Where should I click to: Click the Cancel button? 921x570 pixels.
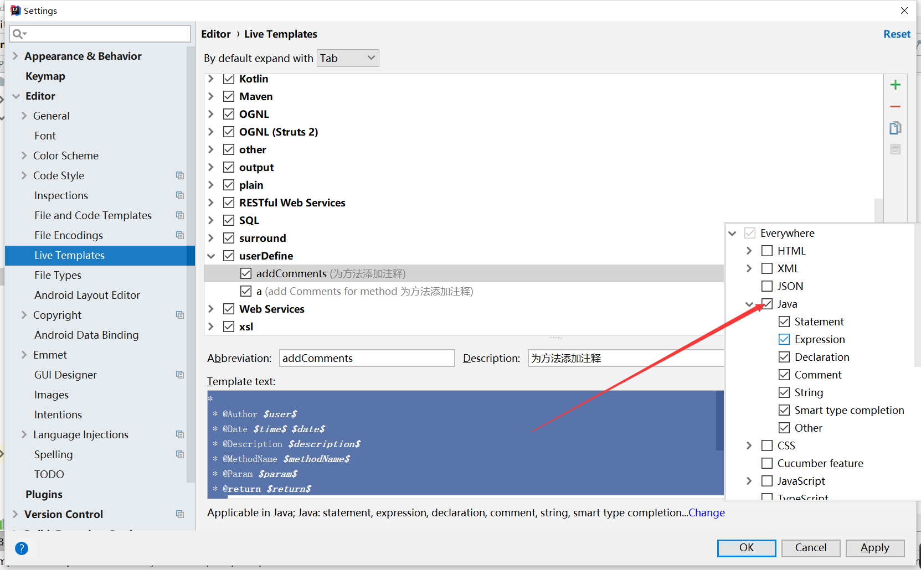(x=811, y=548)
